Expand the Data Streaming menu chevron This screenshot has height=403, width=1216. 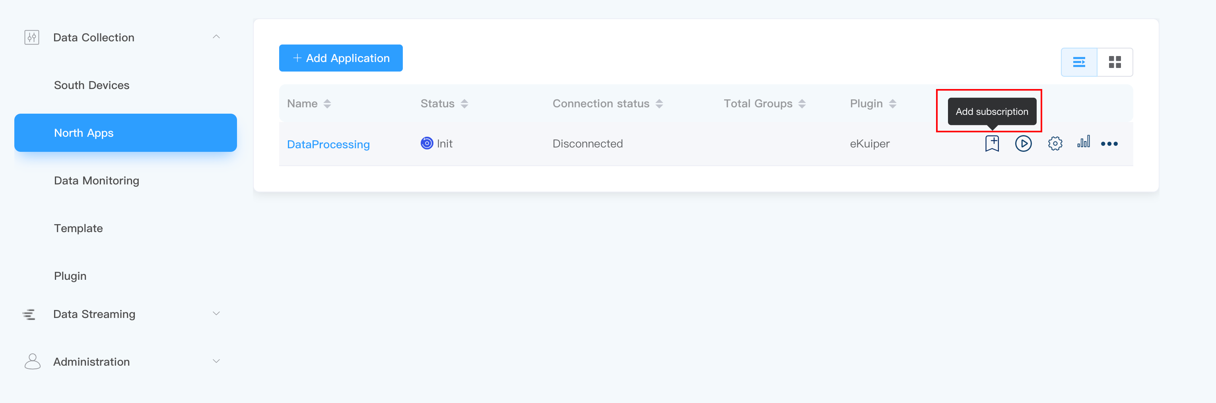tap(216, 313)
